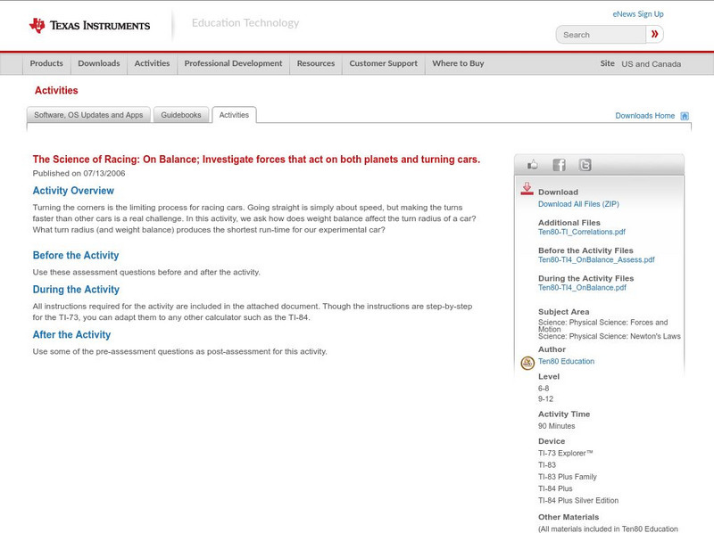Open the US and Canada site selector

click(652, 64)
